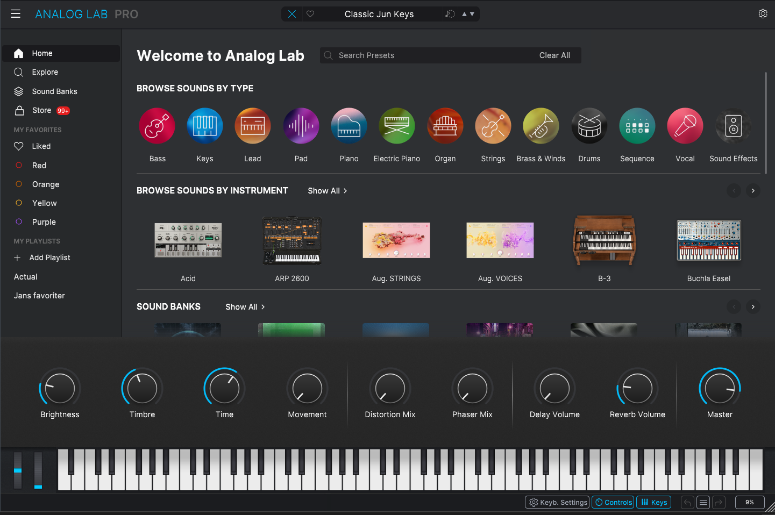Select the Acid instrument thumbnail
Viewport: 775px width, 515px height.
coord(188,240)
